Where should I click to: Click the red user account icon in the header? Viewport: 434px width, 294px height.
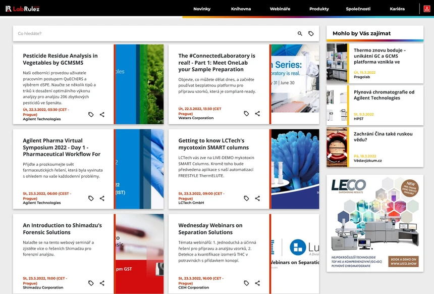[x=427, y=9]
